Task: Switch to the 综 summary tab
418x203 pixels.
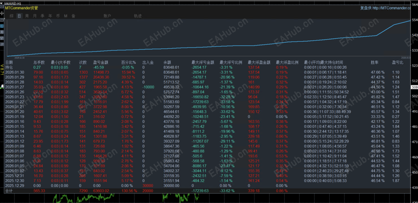Action: [12, 16]
